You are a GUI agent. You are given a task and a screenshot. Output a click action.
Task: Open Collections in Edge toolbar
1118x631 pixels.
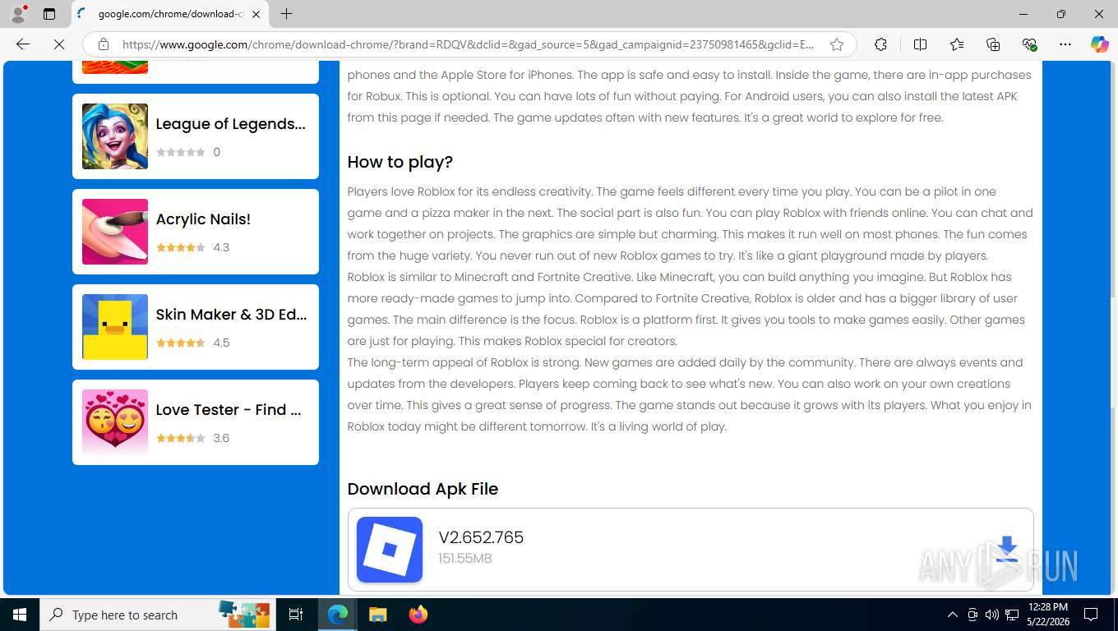[993, 44]
